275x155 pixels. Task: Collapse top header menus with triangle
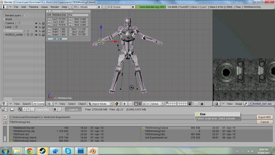pos(11,7)
